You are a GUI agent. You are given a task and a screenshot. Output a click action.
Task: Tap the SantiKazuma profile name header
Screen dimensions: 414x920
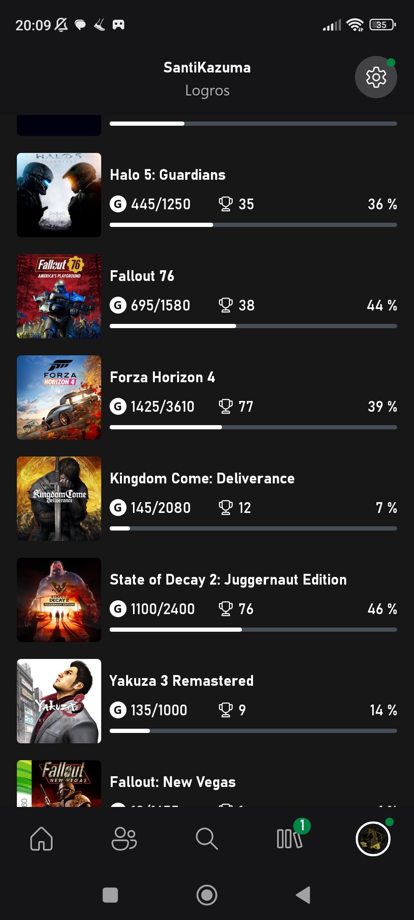tap(207, 67)
